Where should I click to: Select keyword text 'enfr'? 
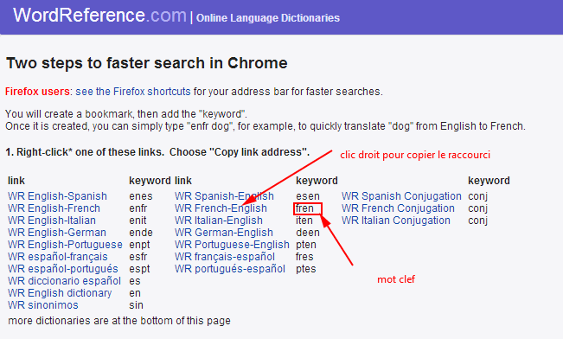click(x=138, y=208)
